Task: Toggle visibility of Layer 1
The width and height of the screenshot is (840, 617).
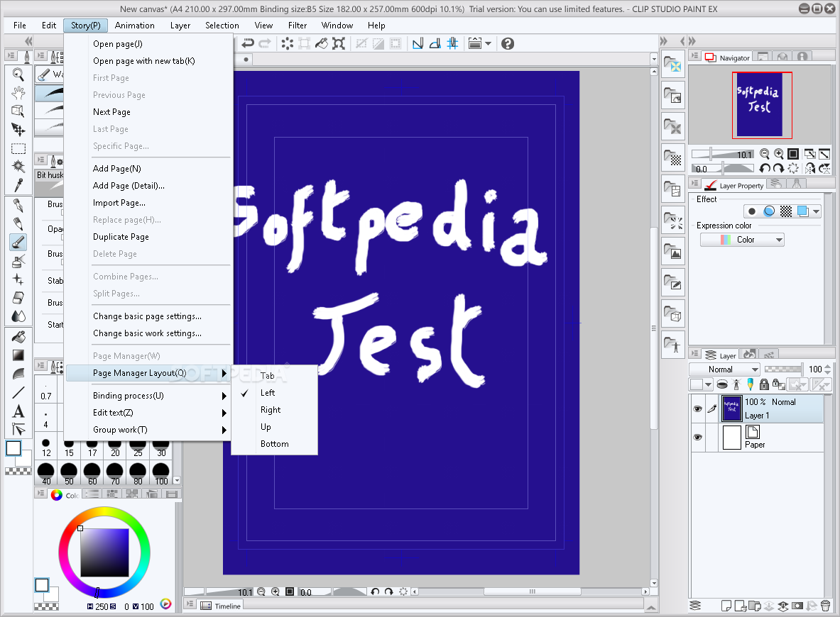Action: 697,408
